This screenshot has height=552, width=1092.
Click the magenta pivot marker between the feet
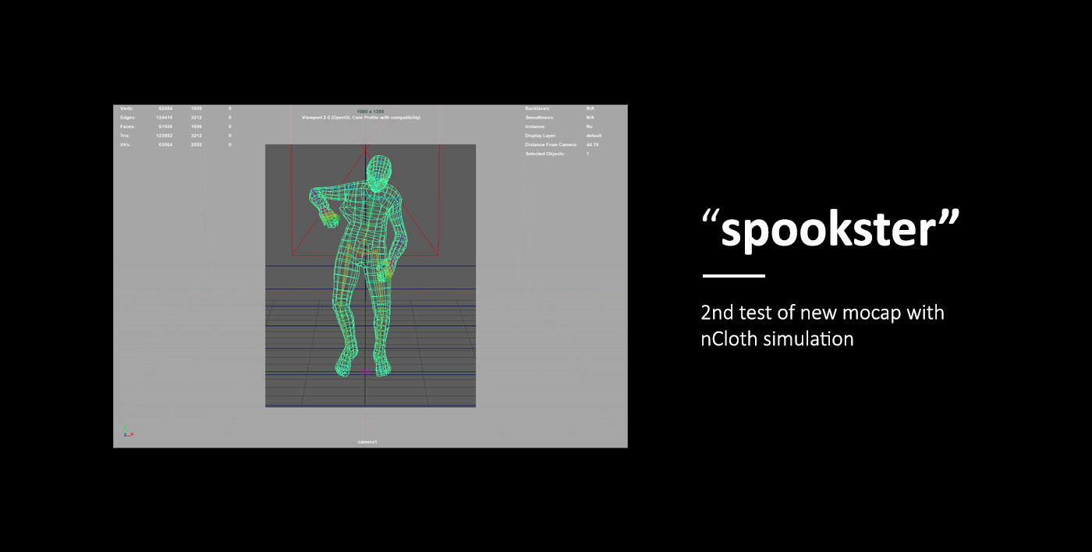tap(365, 371)
